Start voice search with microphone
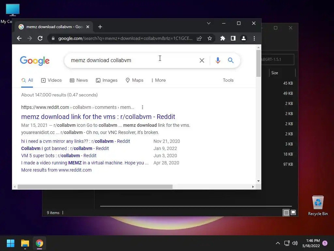Image resolution: width=334 pixels, height=251 pixels. point(218,60)
